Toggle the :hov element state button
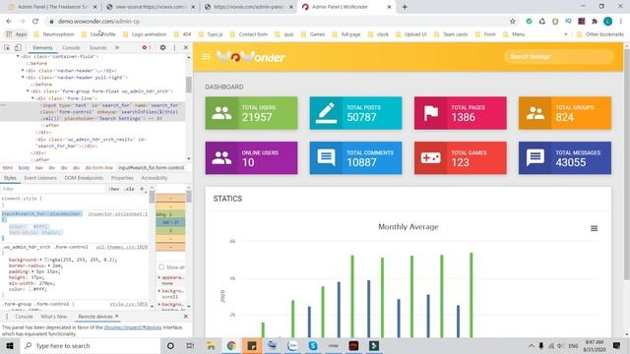 pos(114,189)
